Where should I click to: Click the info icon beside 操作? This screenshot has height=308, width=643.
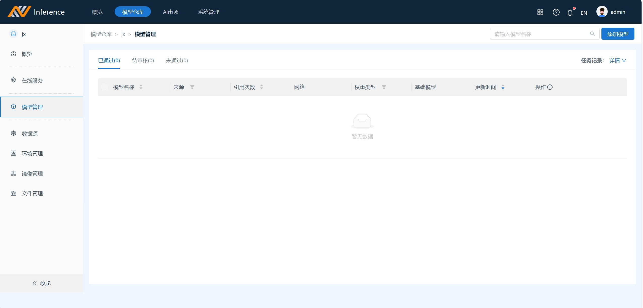click(550, 87)
